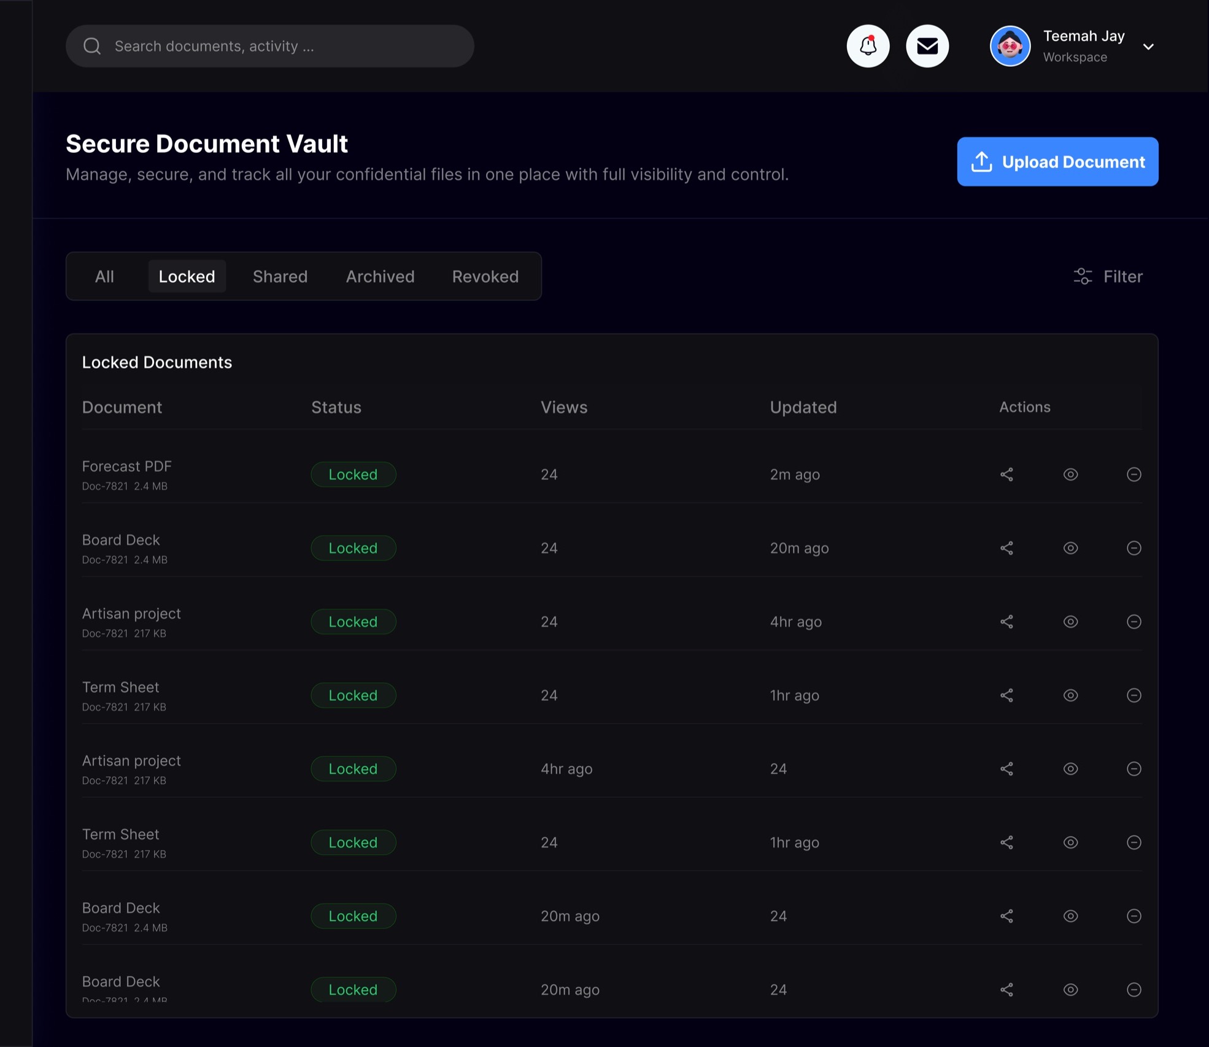Click the Updated column header
The height and width of the screenshot is (1047, 1209).
tap(803, 408)
